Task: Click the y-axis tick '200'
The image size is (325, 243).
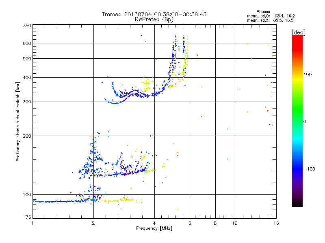Action: tap(27, 136)
